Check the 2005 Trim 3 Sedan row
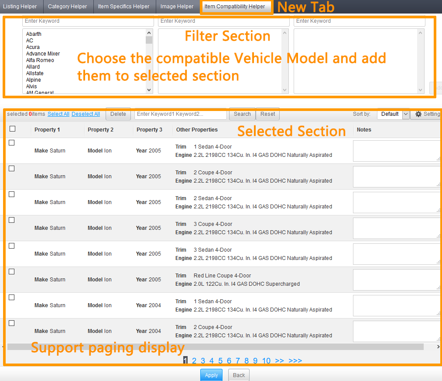 11,246
